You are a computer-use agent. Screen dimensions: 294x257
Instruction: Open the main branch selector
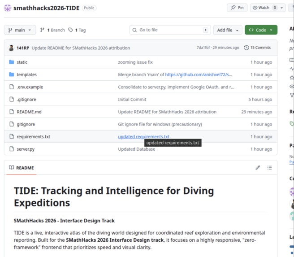coord(20,30)
